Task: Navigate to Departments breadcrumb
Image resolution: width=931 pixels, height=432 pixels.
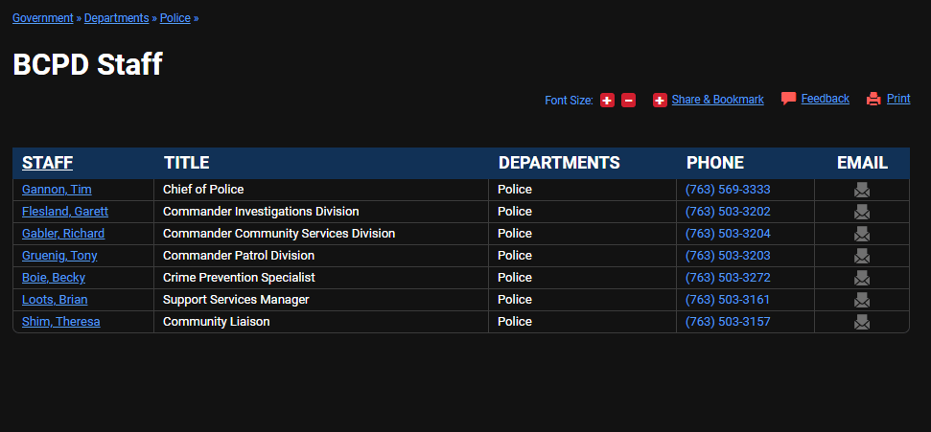Action: pyautogui.click(x=116, y=18)
